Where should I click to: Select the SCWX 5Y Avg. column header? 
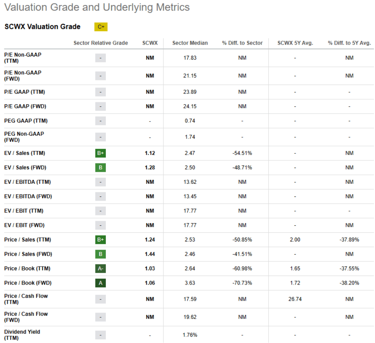295,43
